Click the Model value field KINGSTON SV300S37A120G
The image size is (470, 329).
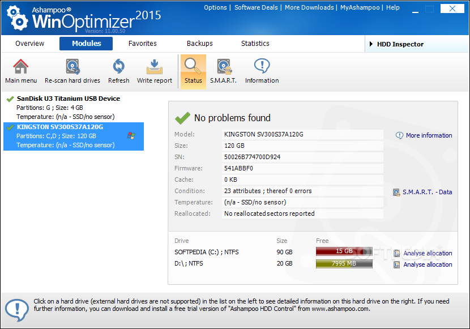302,135
